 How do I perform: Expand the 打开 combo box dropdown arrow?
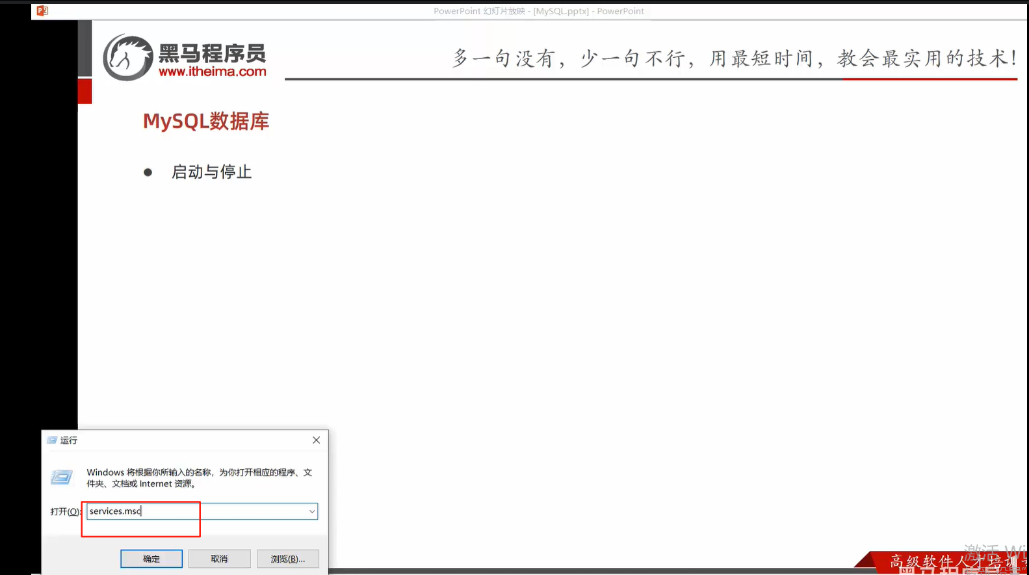coord(312,511)
